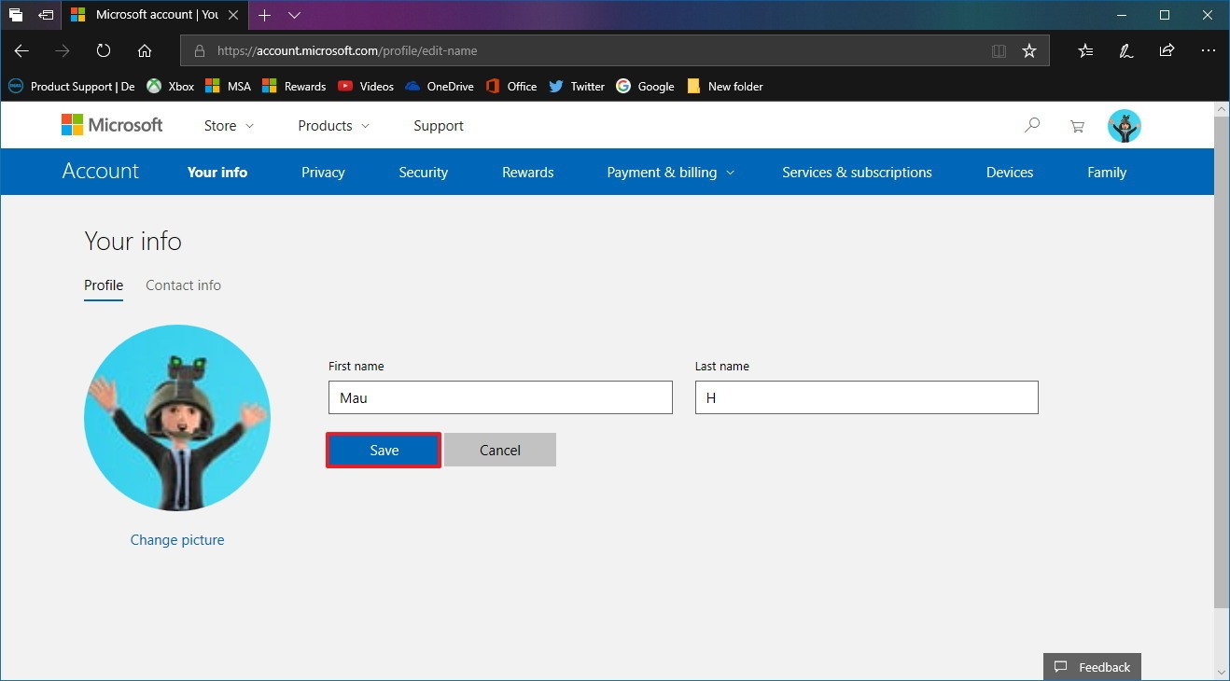The height and width of the screenshot is (681, 1230).
Task: Add the page to favorites with the star icon
Action: (1029, 50)
